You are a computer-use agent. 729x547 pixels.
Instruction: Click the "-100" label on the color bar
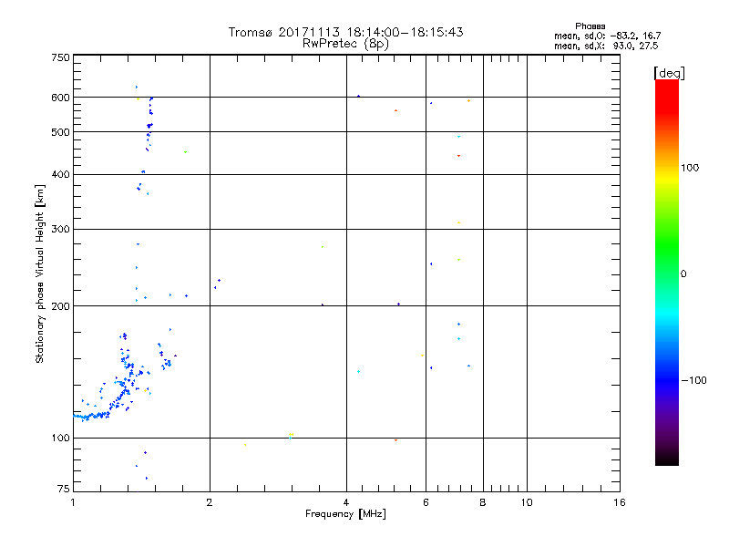[693, 380]
